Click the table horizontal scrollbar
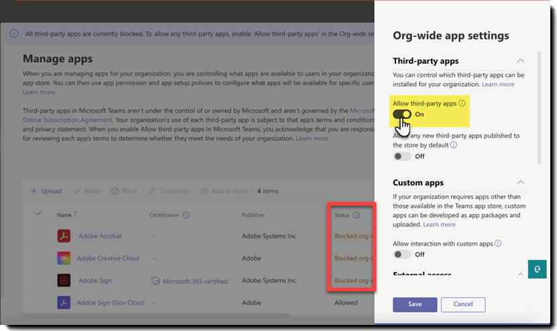This screenshot has height=331, width=557. [x=156, y=315]
